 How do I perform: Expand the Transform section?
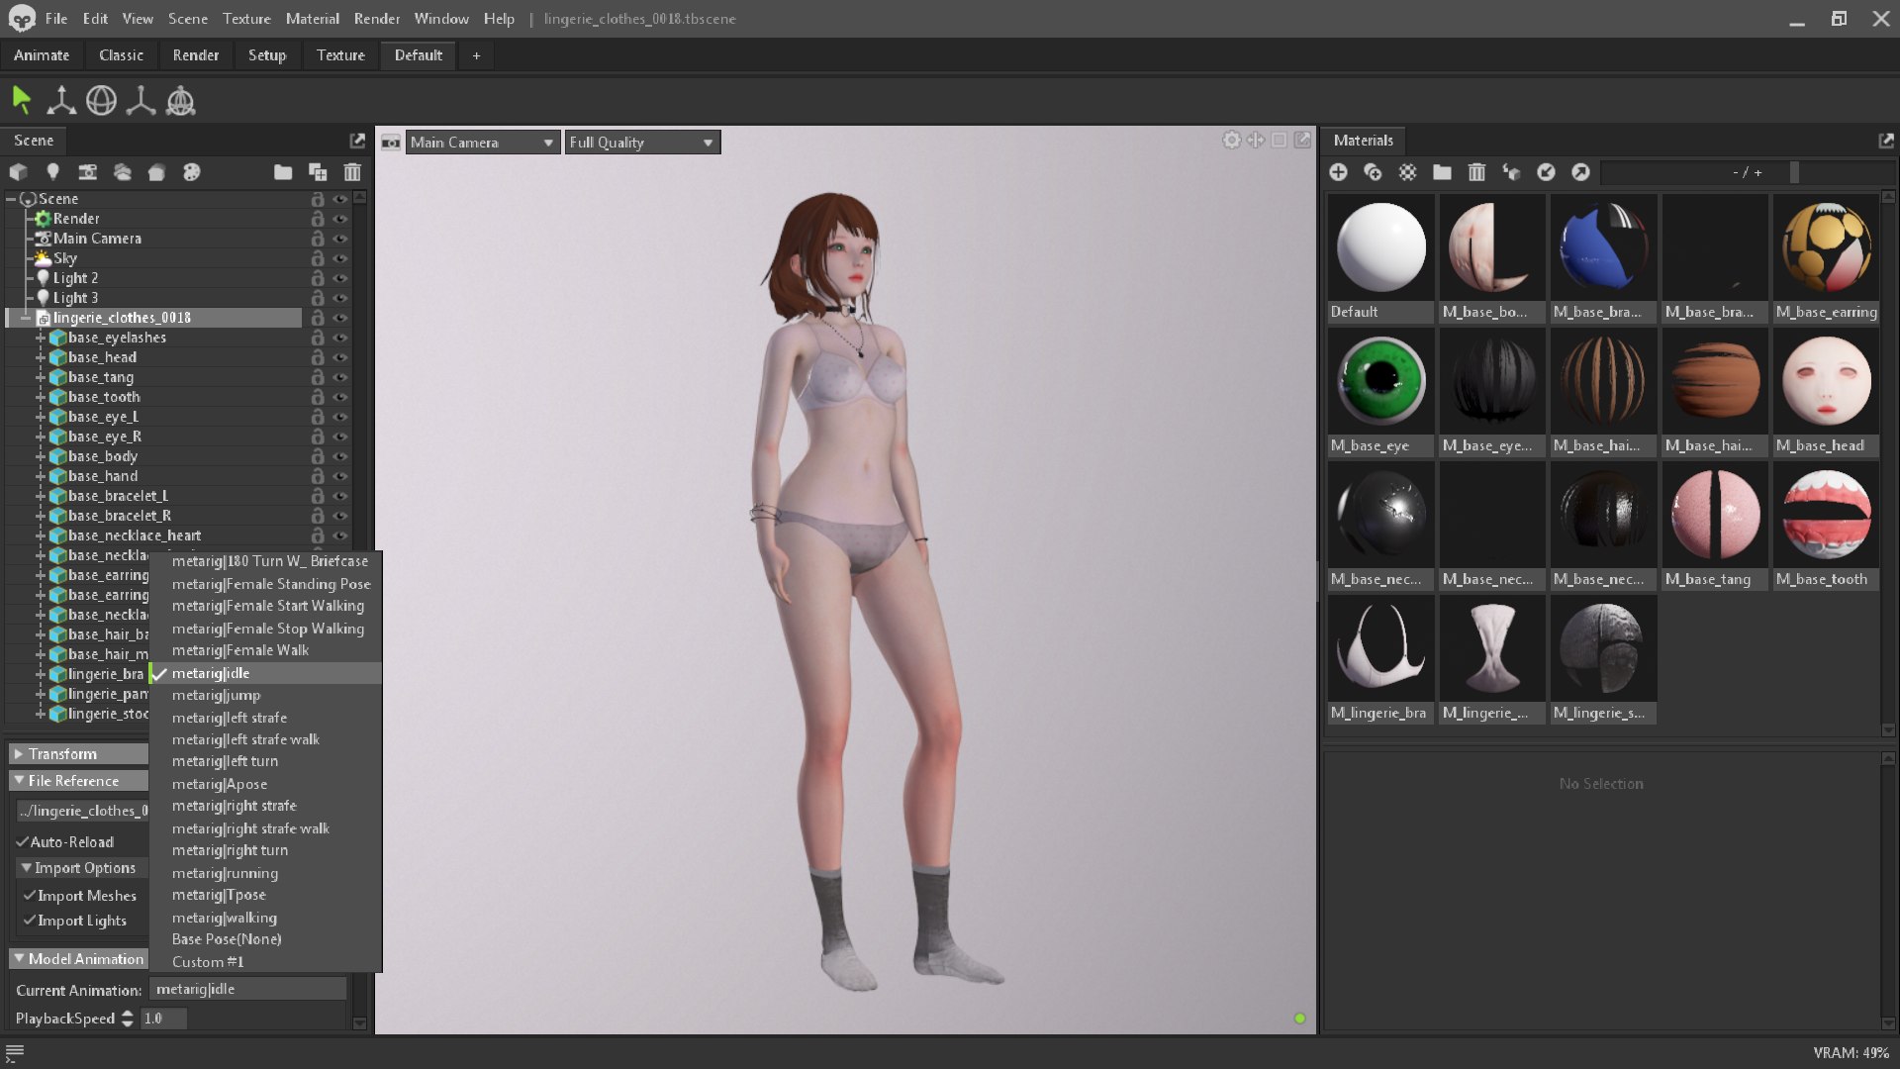pos(79,753)
